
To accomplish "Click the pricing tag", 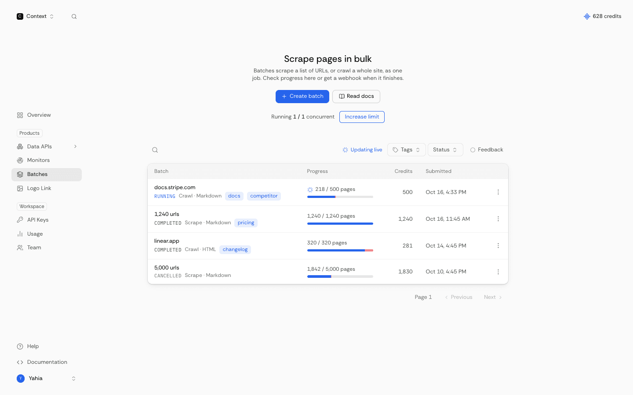I will [246, 223].
